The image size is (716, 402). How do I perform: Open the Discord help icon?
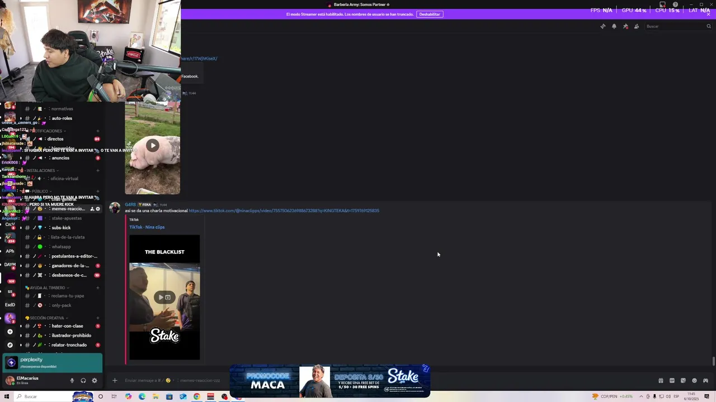(675, 4)
